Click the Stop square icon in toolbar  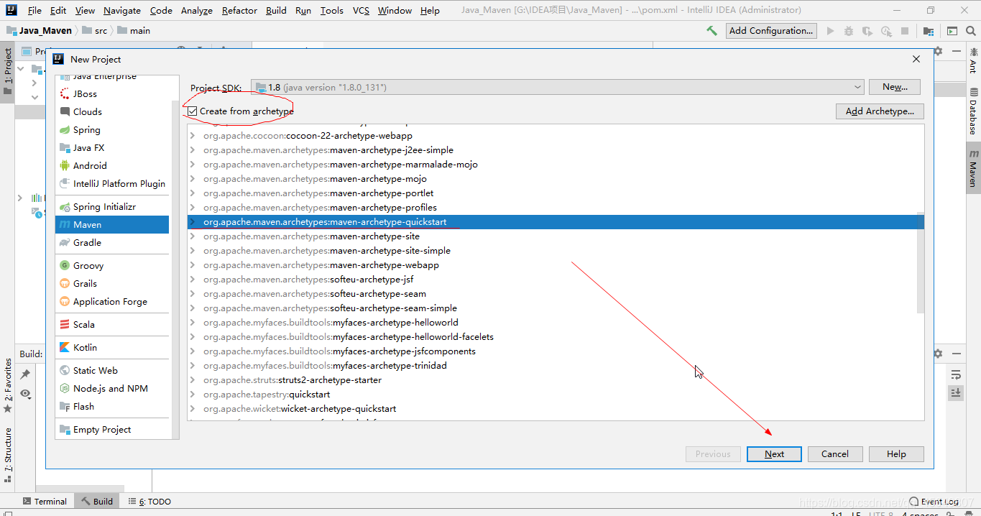905,31
